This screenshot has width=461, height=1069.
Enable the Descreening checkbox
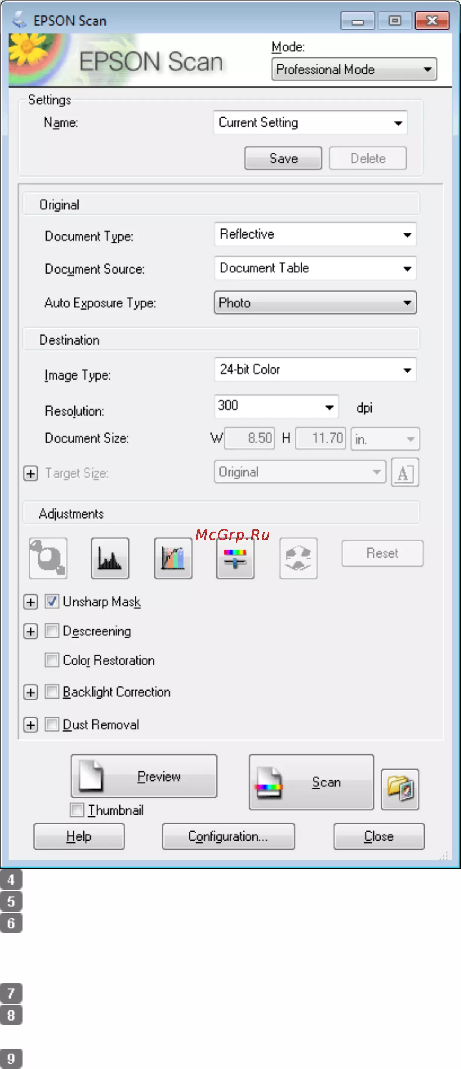(x=52, y=631)
